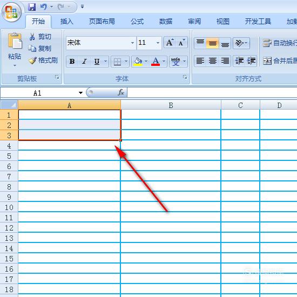This screenshot has width=297, height=297.
Task: Open the 公式 ribbon tab
Action: (x=137, y=22)
